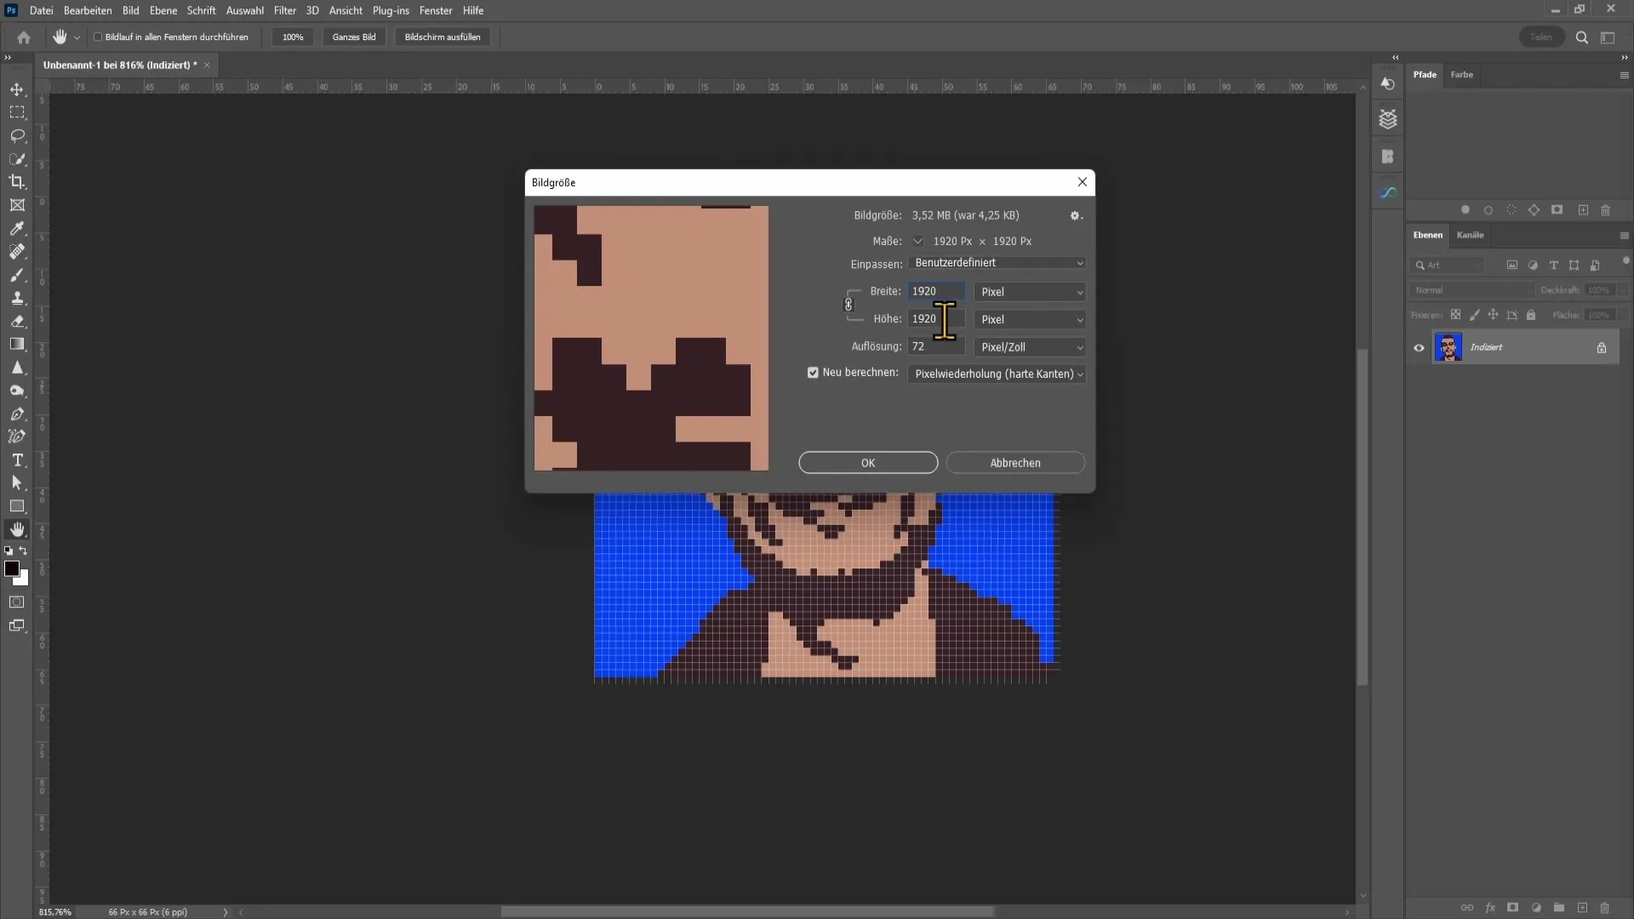Click the Ganzes Bild button
Image resolution: width=1634 pixels, height=919 pixels.
[354, 37]
